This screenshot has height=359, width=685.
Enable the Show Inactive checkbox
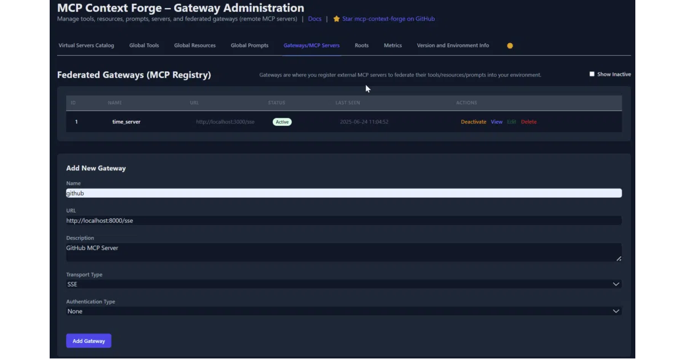[x=592, y=74]
